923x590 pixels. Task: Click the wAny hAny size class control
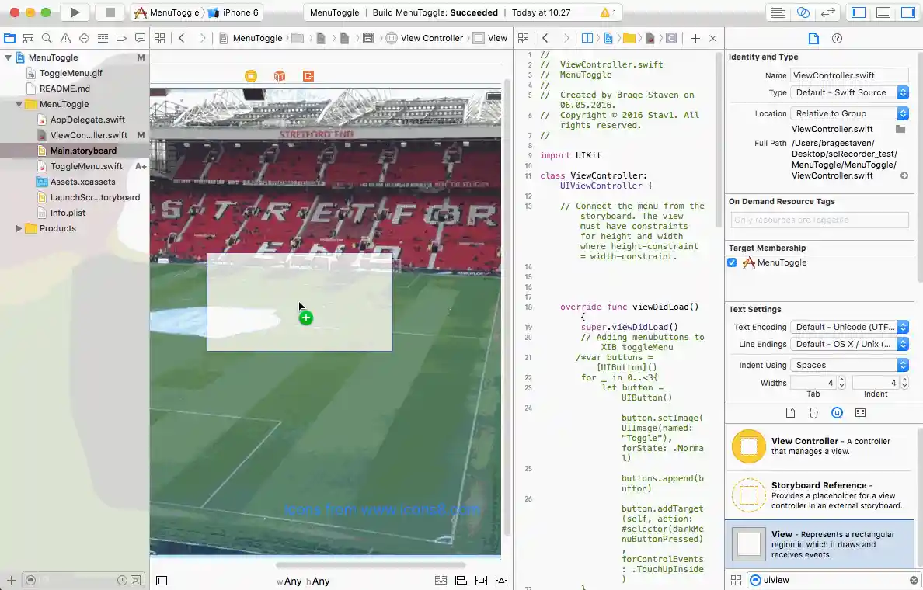(303, 581)
